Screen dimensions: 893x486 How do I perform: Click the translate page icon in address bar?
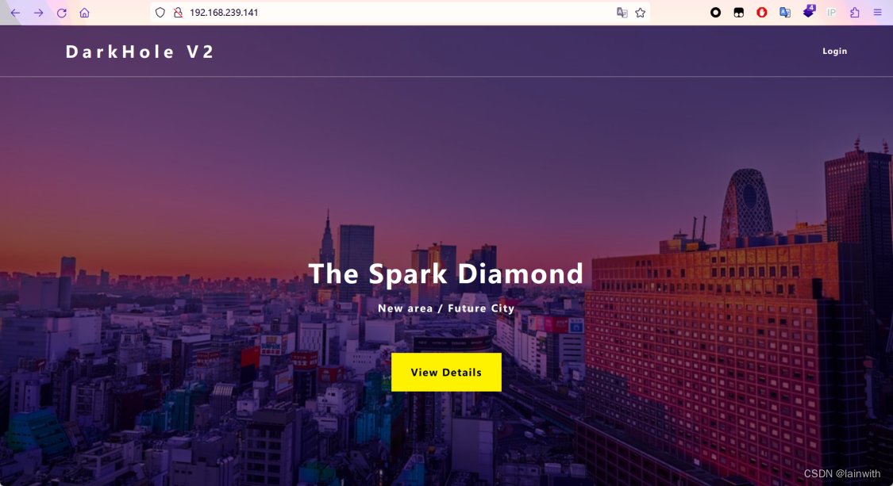pos(622,13)
